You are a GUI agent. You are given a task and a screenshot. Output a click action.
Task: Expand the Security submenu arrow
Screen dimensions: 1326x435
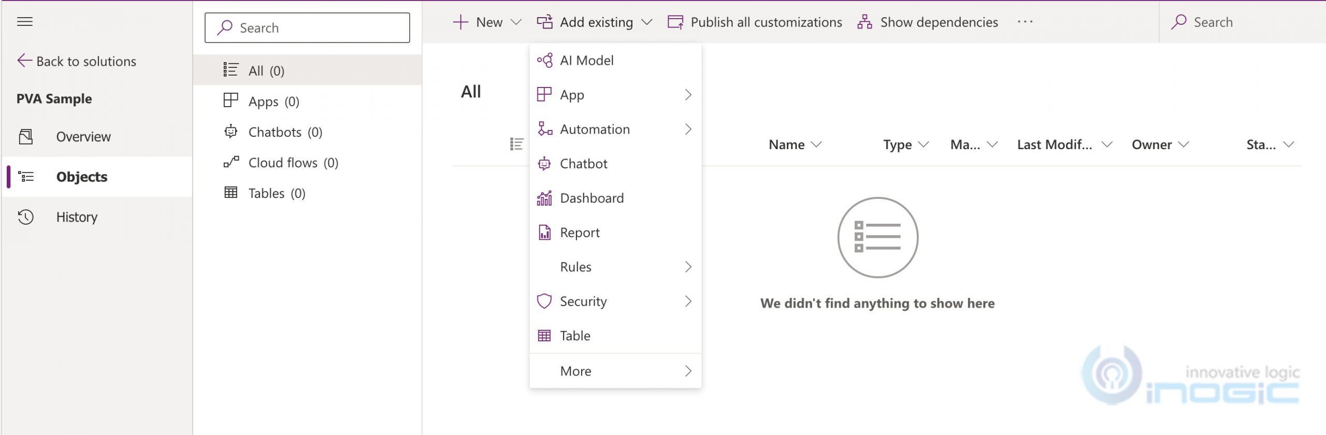coord(688,301)
